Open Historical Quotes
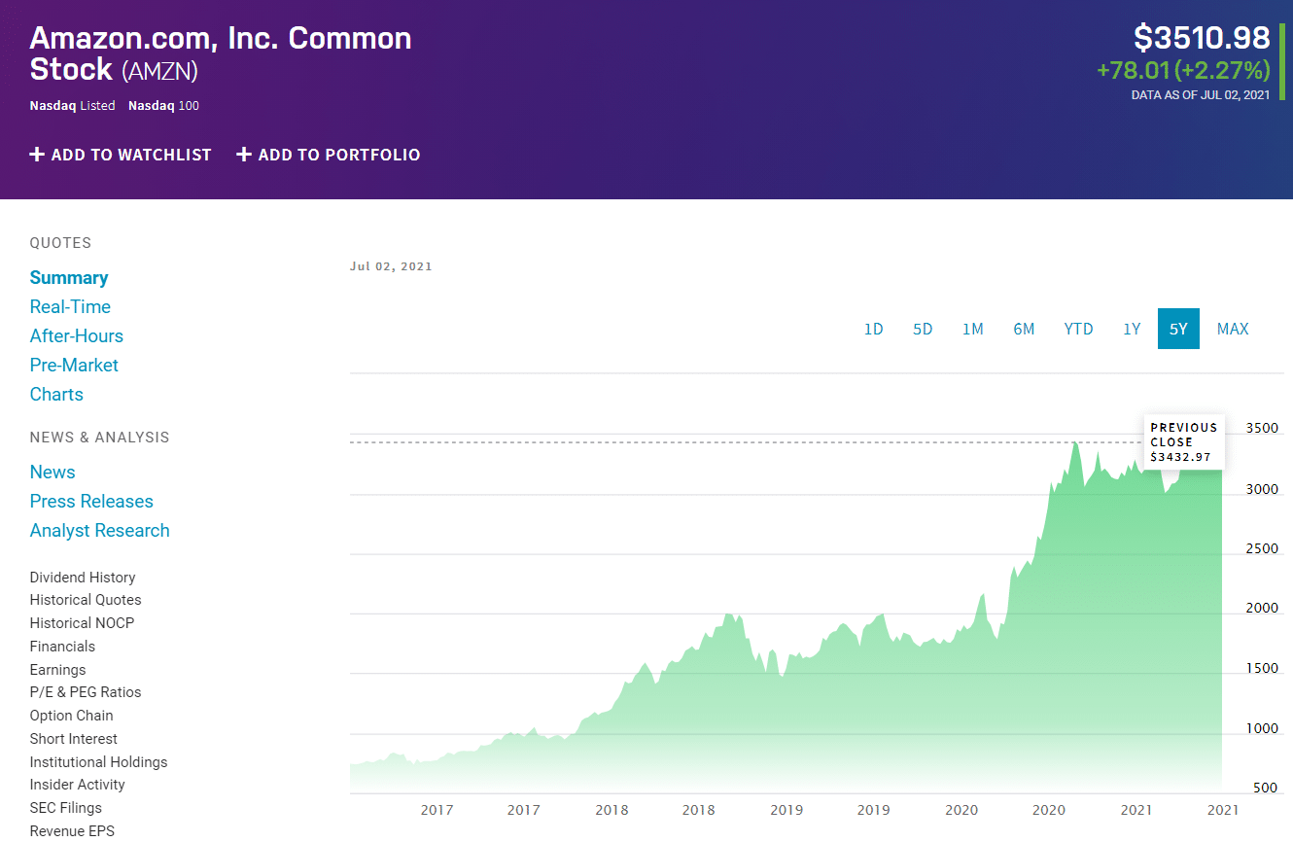This screenshot has width=1293, height=842. tap(86, 600)
